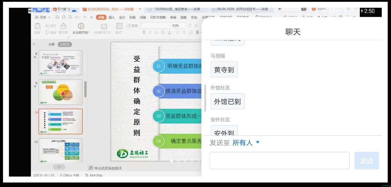Image resolution: width=391 pixels, height=187 pixels.
Task: Open the 发送至 所有人 recipient dropdown
Action: pyautogui.click(x=246, y=143)
